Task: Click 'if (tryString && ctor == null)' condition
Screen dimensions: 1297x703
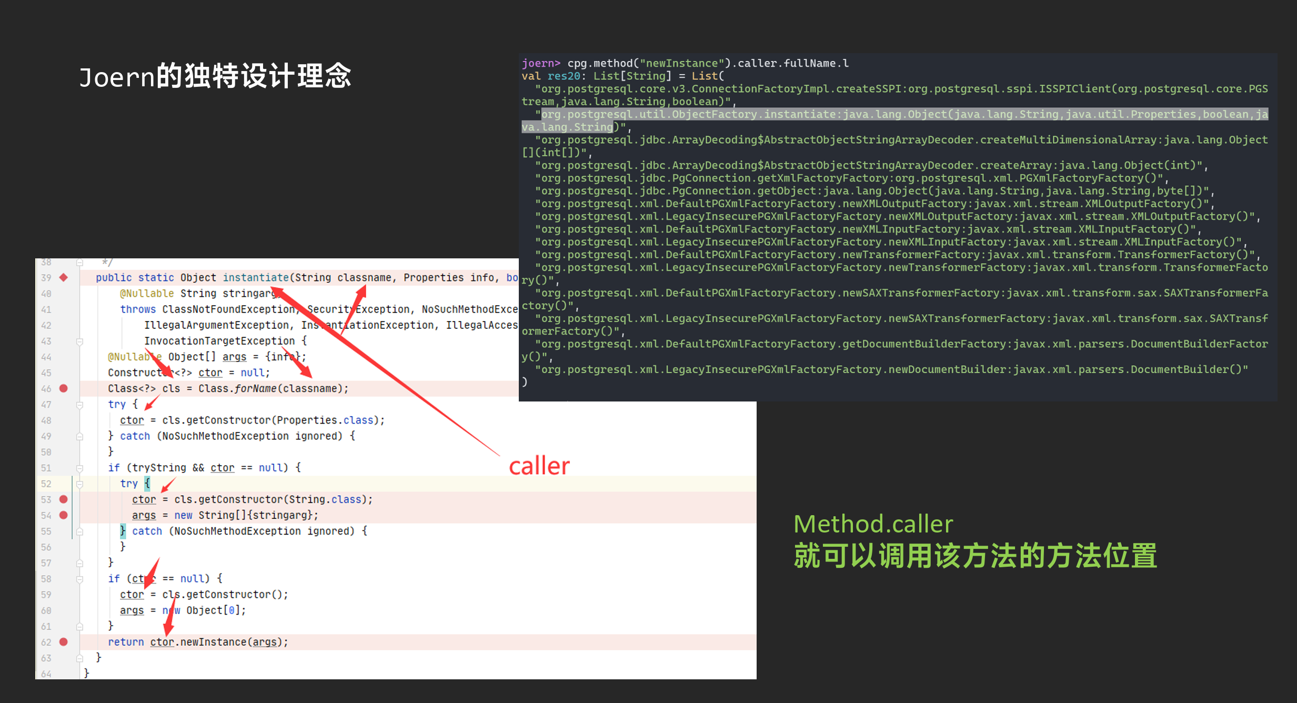Action: 198,467
